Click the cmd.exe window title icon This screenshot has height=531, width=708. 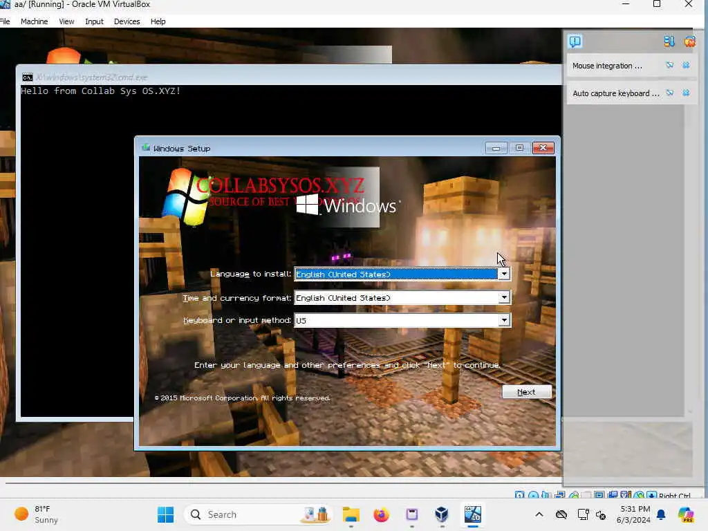(28, 77)
